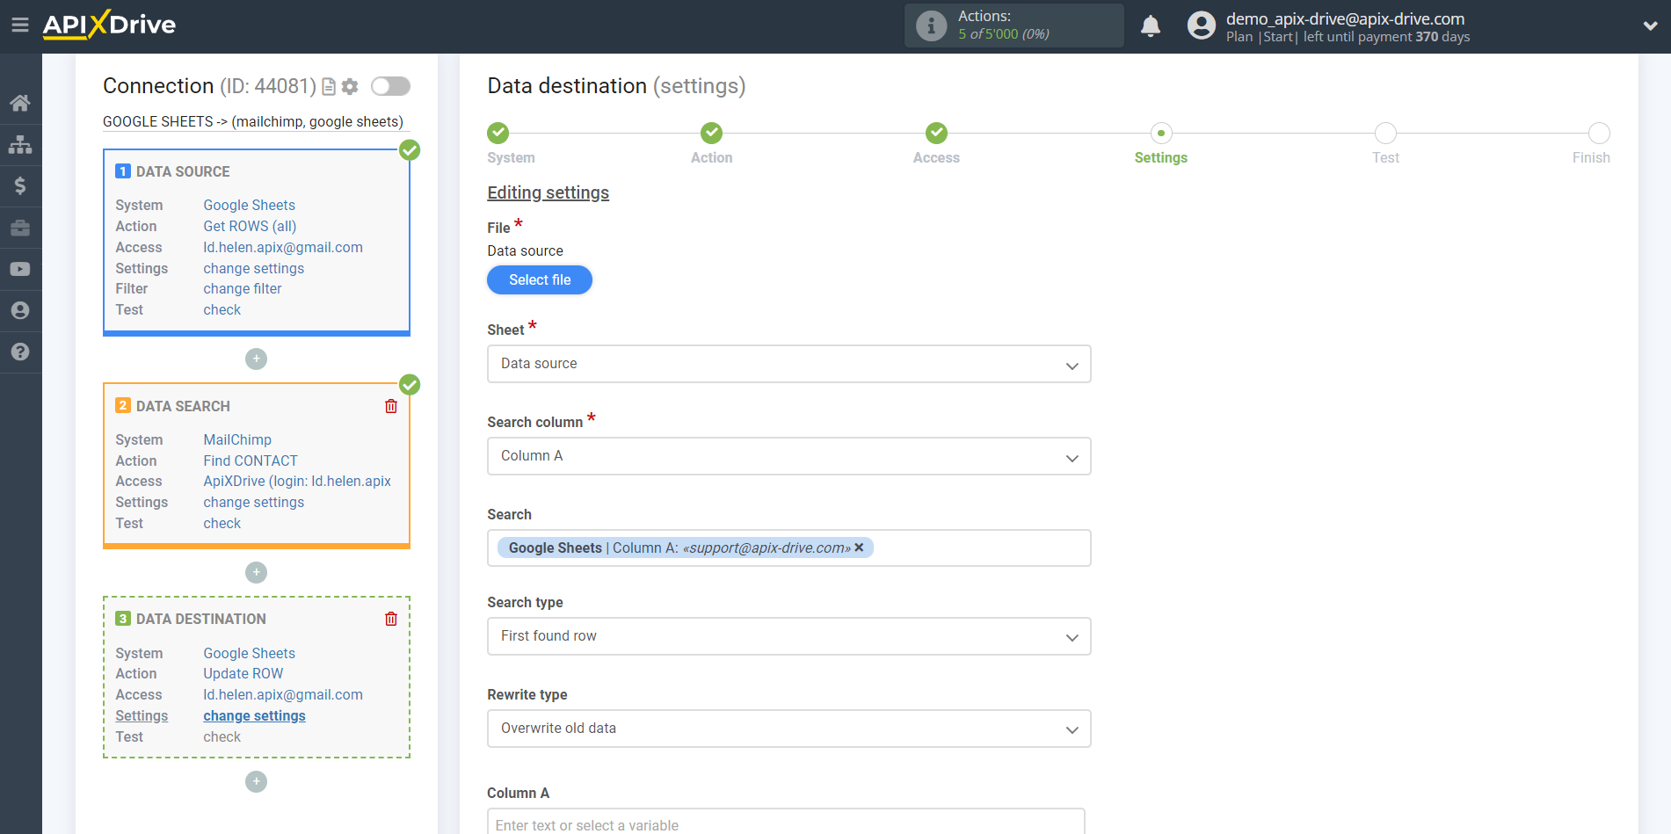The image size is (1671, 834).
Task: Add a block after Data Destination
Action: [256, 781]
